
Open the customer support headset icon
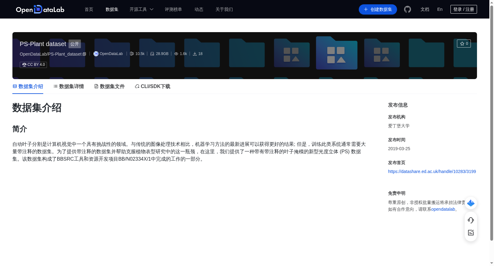pos(471,220)
